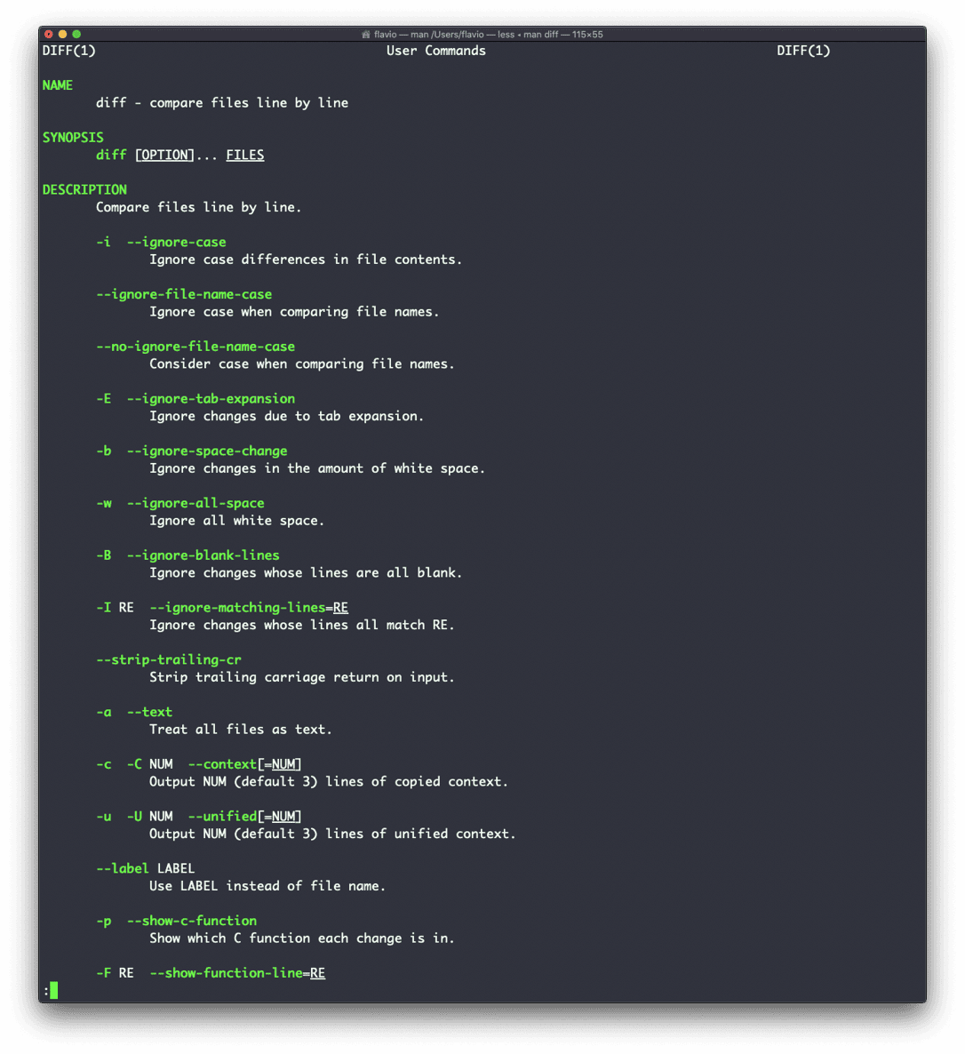965x1054 pixels.
Task: Click the underlined NUM after --context
Action: (283, 764)
